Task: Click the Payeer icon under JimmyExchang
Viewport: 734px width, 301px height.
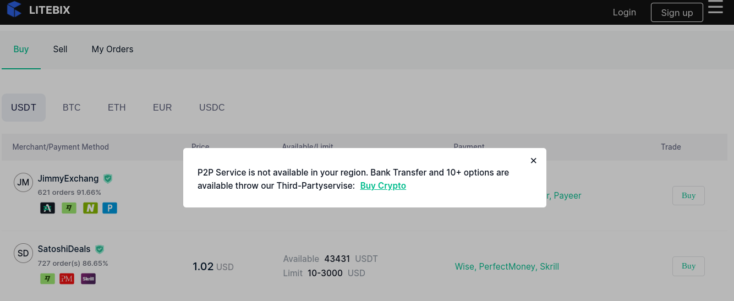Action: [110, 208]
